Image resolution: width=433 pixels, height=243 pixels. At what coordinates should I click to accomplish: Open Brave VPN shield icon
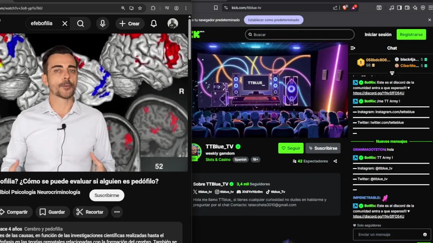423,8
